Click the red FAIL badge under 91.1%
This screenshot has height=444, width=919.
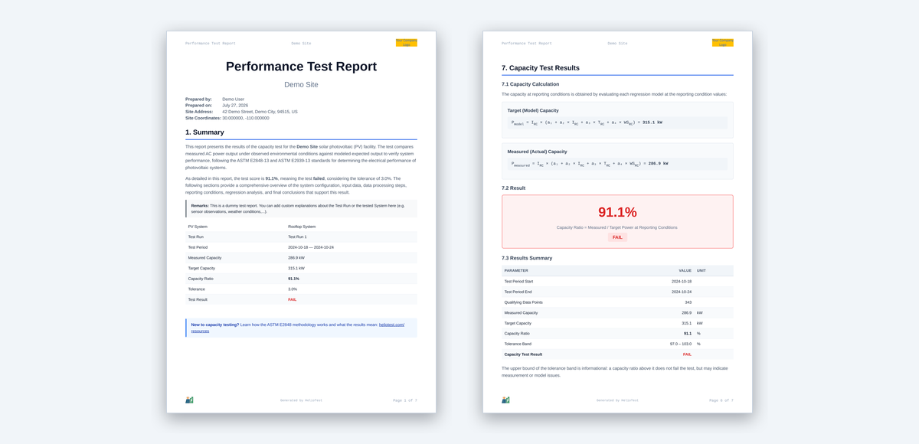coord(617,237)
